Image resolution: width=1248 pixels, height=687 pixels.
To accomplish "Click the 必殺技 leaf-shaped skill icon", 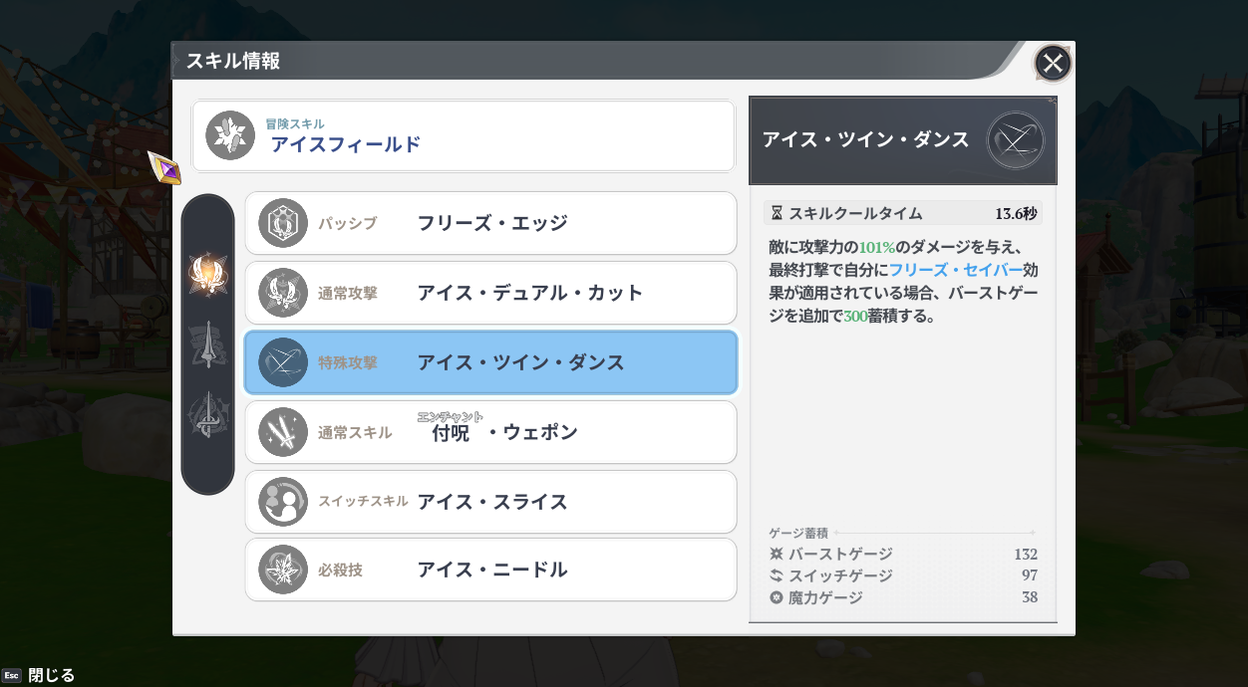I will 283,571.
